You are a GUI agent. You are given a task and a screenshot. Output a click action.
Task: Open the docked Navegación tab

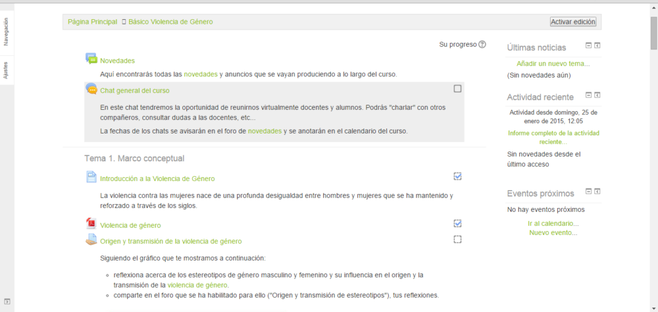tap(6, 32)
